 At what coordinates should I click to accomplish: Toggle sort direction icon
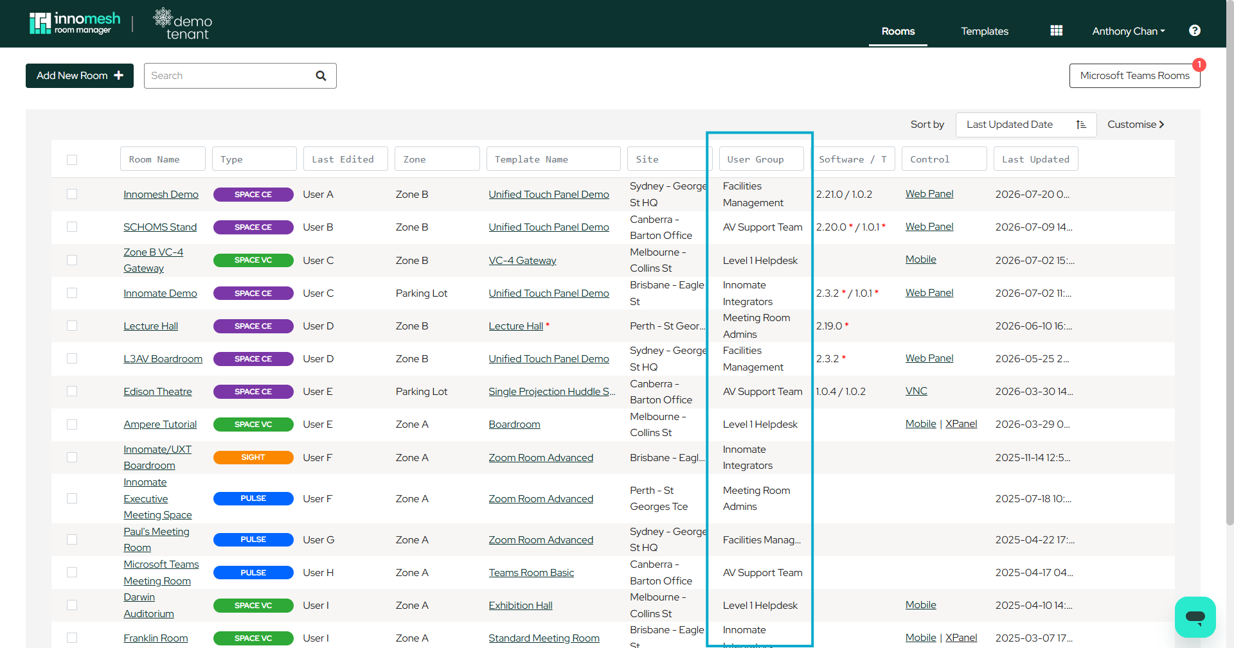(x=1081, y=125)
